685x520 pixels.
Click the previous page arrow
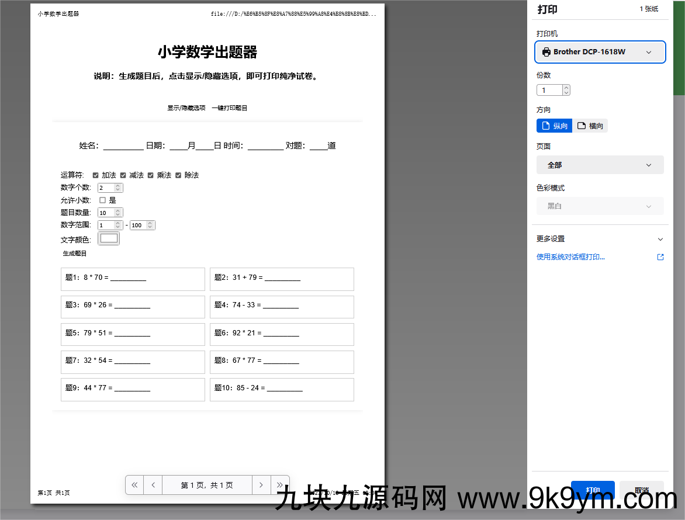[x=153, y=485]
